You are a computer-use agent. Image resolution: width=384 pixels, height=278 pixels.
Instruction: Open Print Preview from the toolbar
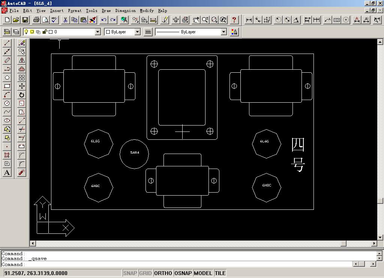pyautogui.click(x=45, y=20)
